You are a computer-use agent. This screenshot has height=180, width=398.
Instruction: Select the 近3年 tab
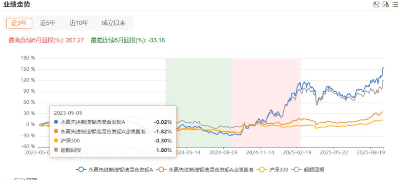[x=19, y=23]
